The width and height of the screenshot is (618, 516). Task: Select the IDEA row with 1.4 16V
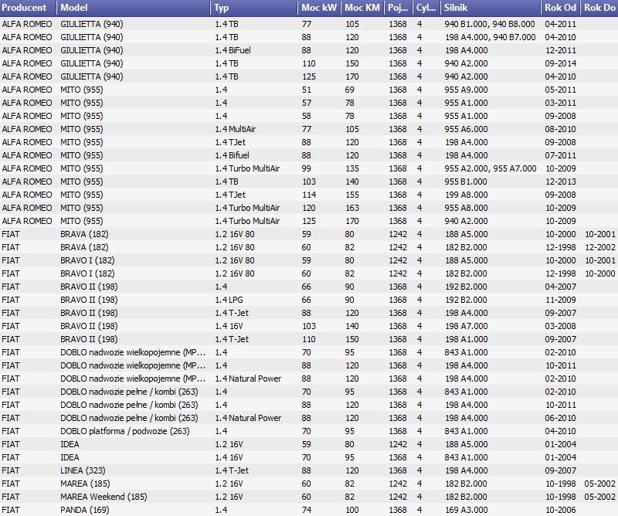tap(309, 457)
